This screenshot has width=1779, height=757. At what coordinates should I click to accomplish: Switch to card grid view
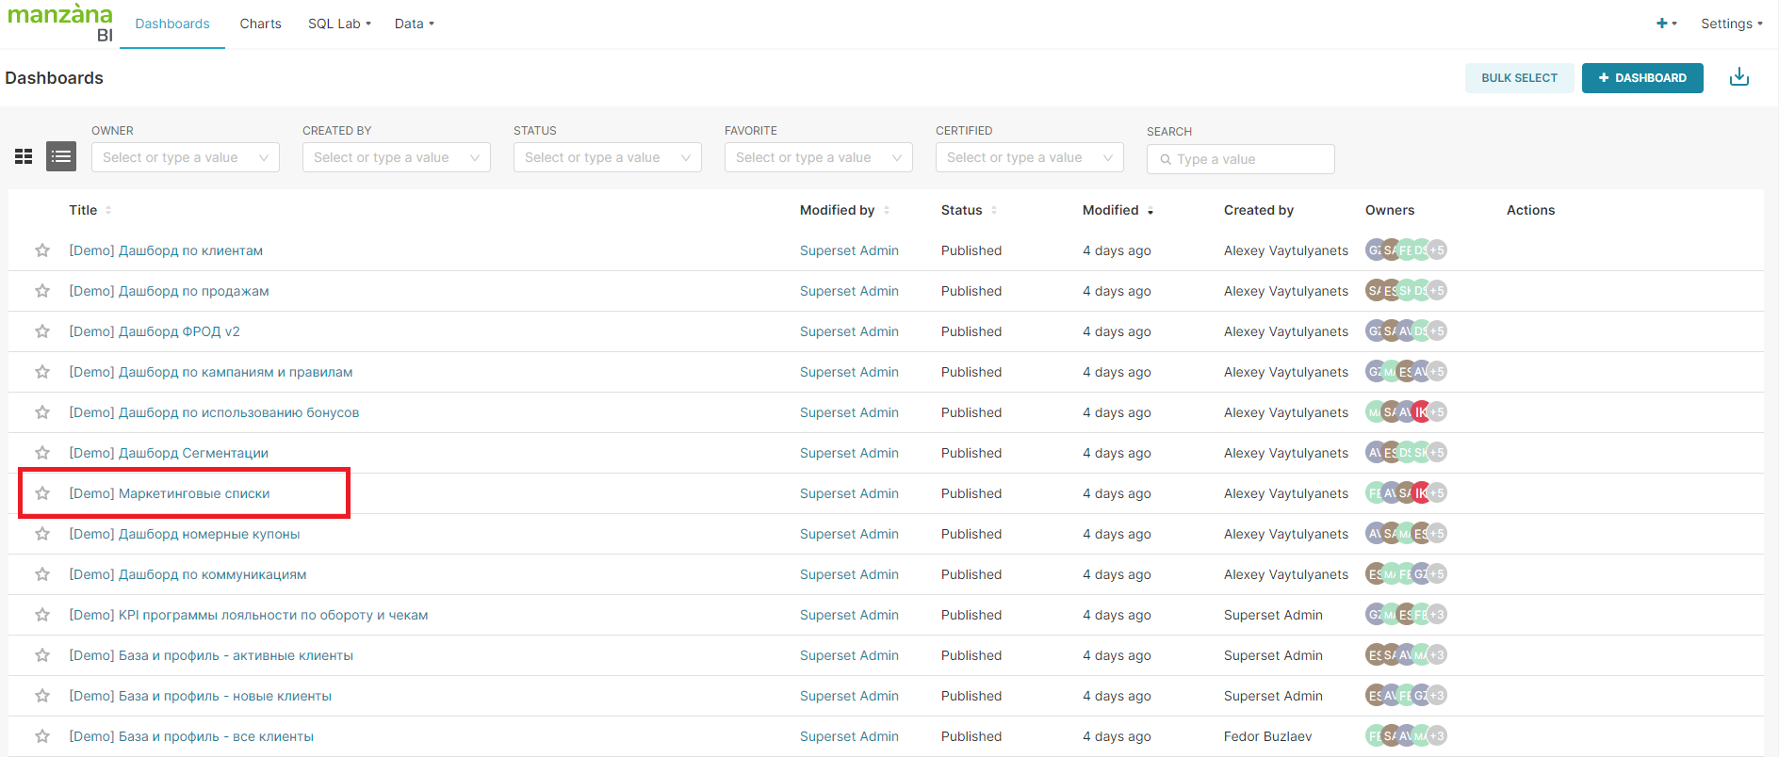[24, 156]
